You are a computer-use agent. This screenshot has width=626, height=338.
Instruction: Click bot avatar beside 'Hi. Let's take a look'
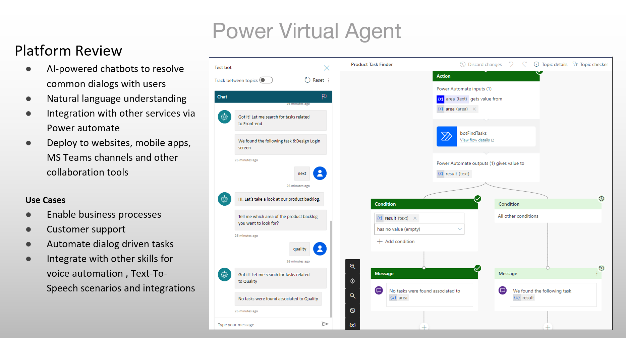coord(225,199)
